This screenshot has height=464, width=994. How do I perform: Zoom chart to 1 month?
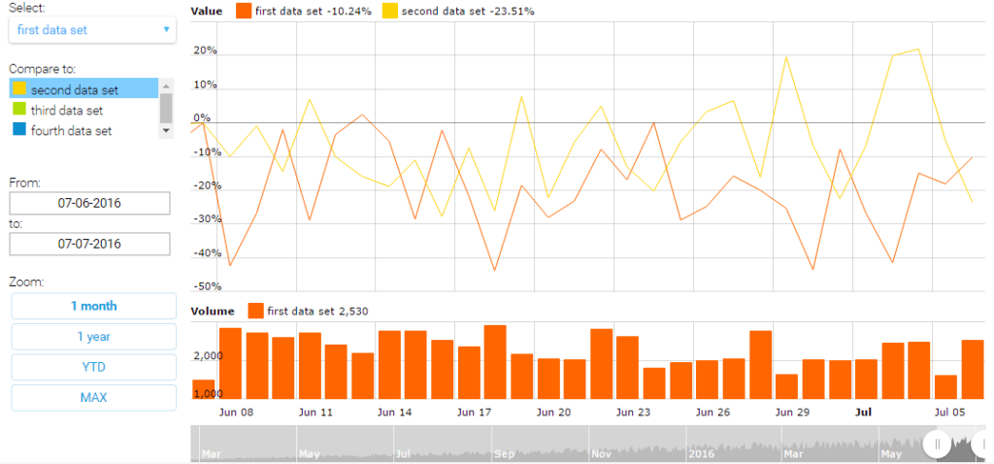(x=93, y=306)
